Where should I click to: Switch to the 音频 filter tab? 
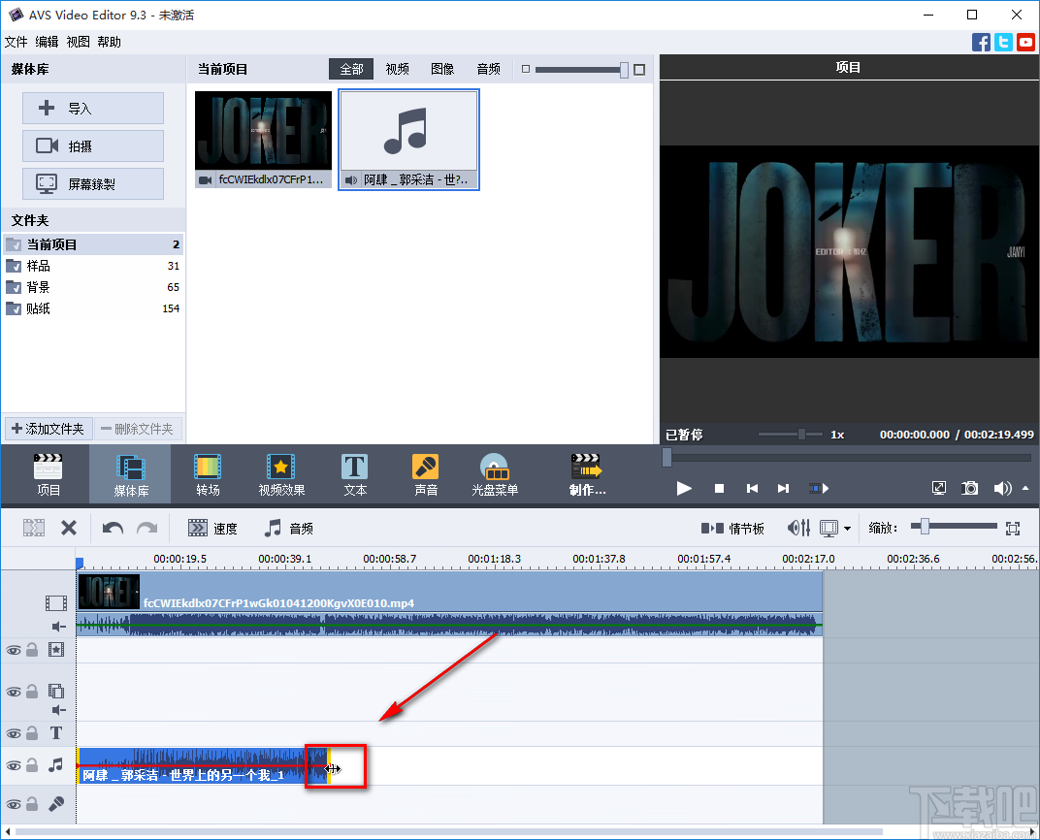click(x=487, y=69)
